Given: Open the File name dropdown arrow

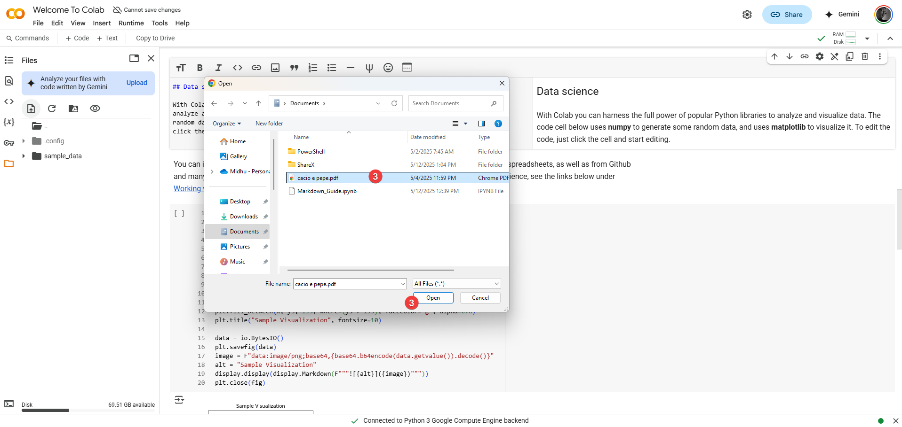Looking at the screenshot, I should pos(403,284).
